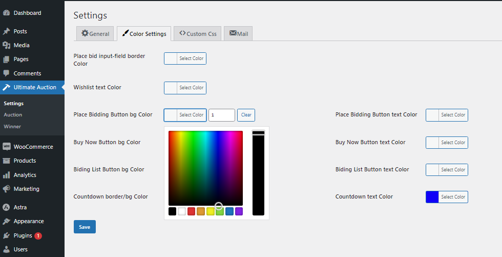The image size is (502, 257).
Task: Choose the white palette swatch
Action: click(182, 211)
